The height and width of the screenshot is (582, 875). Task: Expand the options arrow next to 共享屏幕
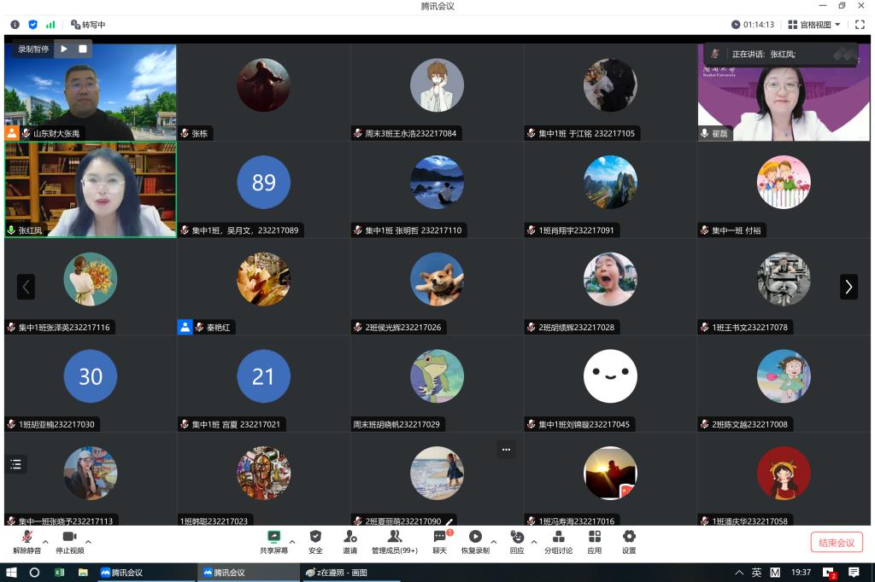coord(292,541)
